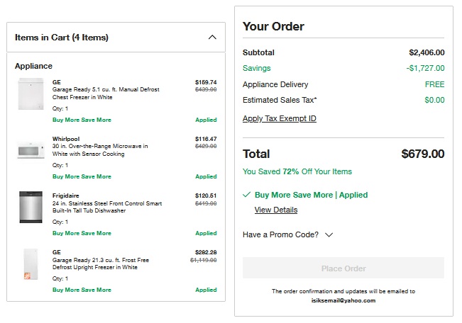Open the 24 in. Stainless Steel Dishwasher title
Screen dimensions: 462x323
pos(106,207)
